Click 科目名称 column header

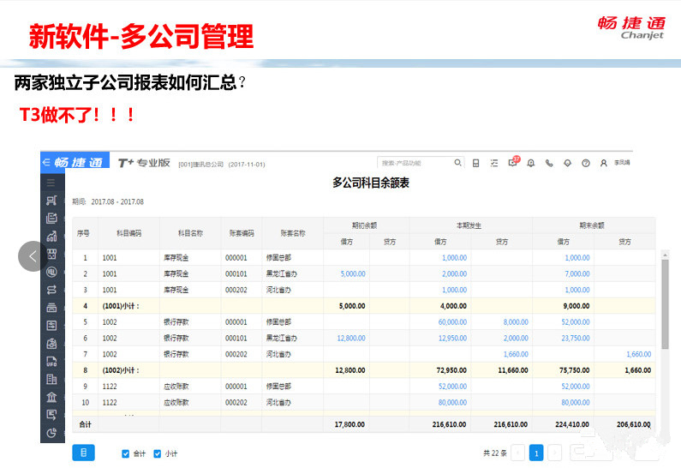pyautogui.click(x=190, y=233)
